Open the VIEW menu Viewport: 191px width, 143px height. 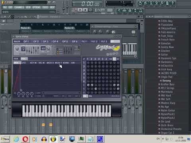tap(28, 7)
